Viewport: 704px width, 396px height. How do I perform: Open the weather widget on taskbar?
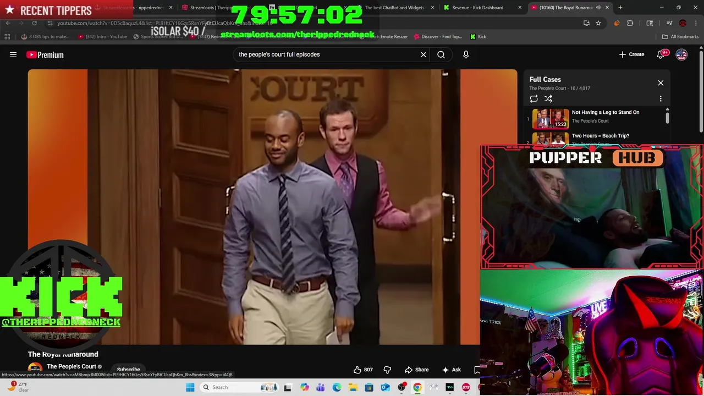[18, 387]
